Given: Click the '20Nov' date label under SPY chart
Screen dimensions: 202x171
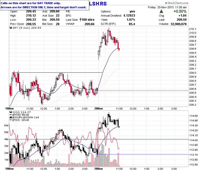Looking at the screenshot, I should pyautogui.click(x=98, y=108).
